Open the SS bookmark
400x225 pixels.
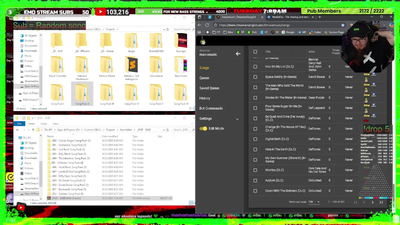275,32
